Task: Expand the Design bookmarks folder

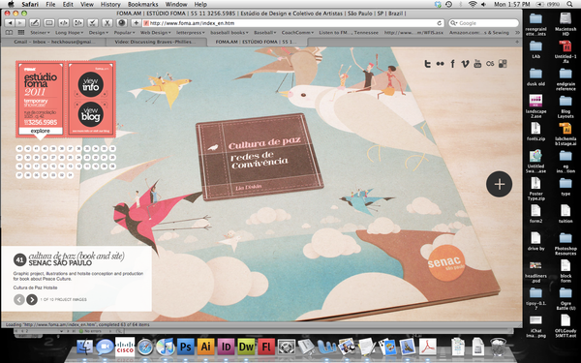Action: (98, 33)
